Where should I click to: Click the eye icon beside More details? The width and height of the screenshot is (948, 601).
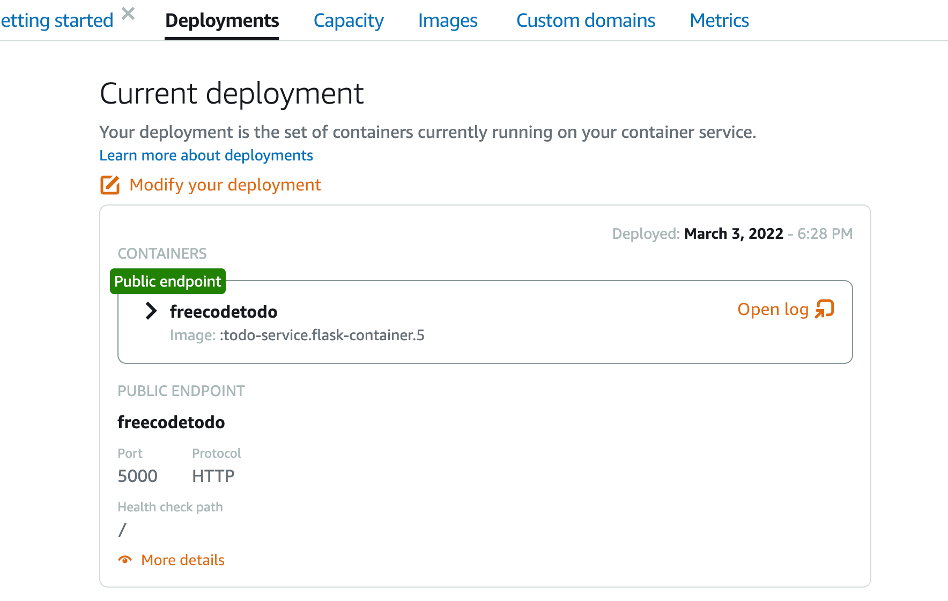pyautogui.click(x=125, y=560)
